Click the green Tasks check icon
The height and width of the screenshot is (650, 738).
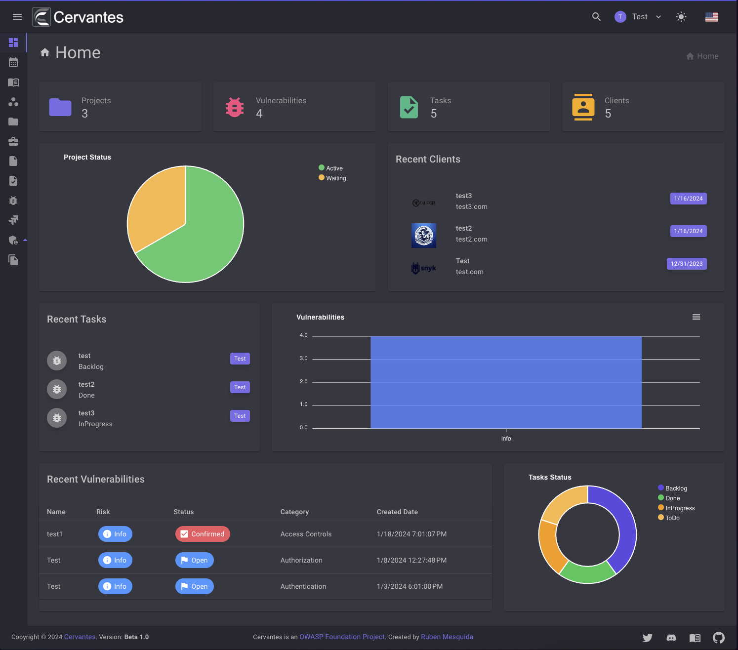coord(409,107)
